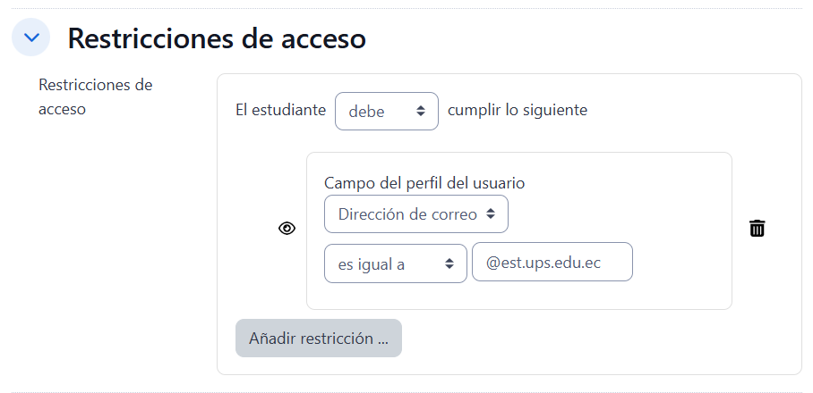Click the 'Campo del perfil del usuario' label
Screen dimensions: 813x393
click(x=424, y=182)
